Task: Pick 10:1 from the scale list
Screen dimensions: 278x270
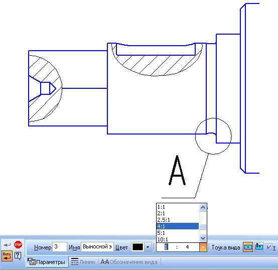Action: pyautogui.click(x=178, y=239)
